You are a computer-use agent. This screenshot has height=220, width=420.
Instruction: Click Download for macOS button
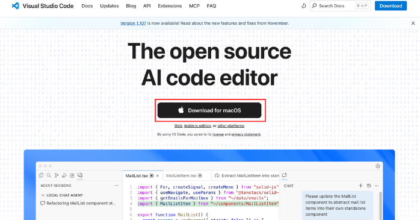209,110
